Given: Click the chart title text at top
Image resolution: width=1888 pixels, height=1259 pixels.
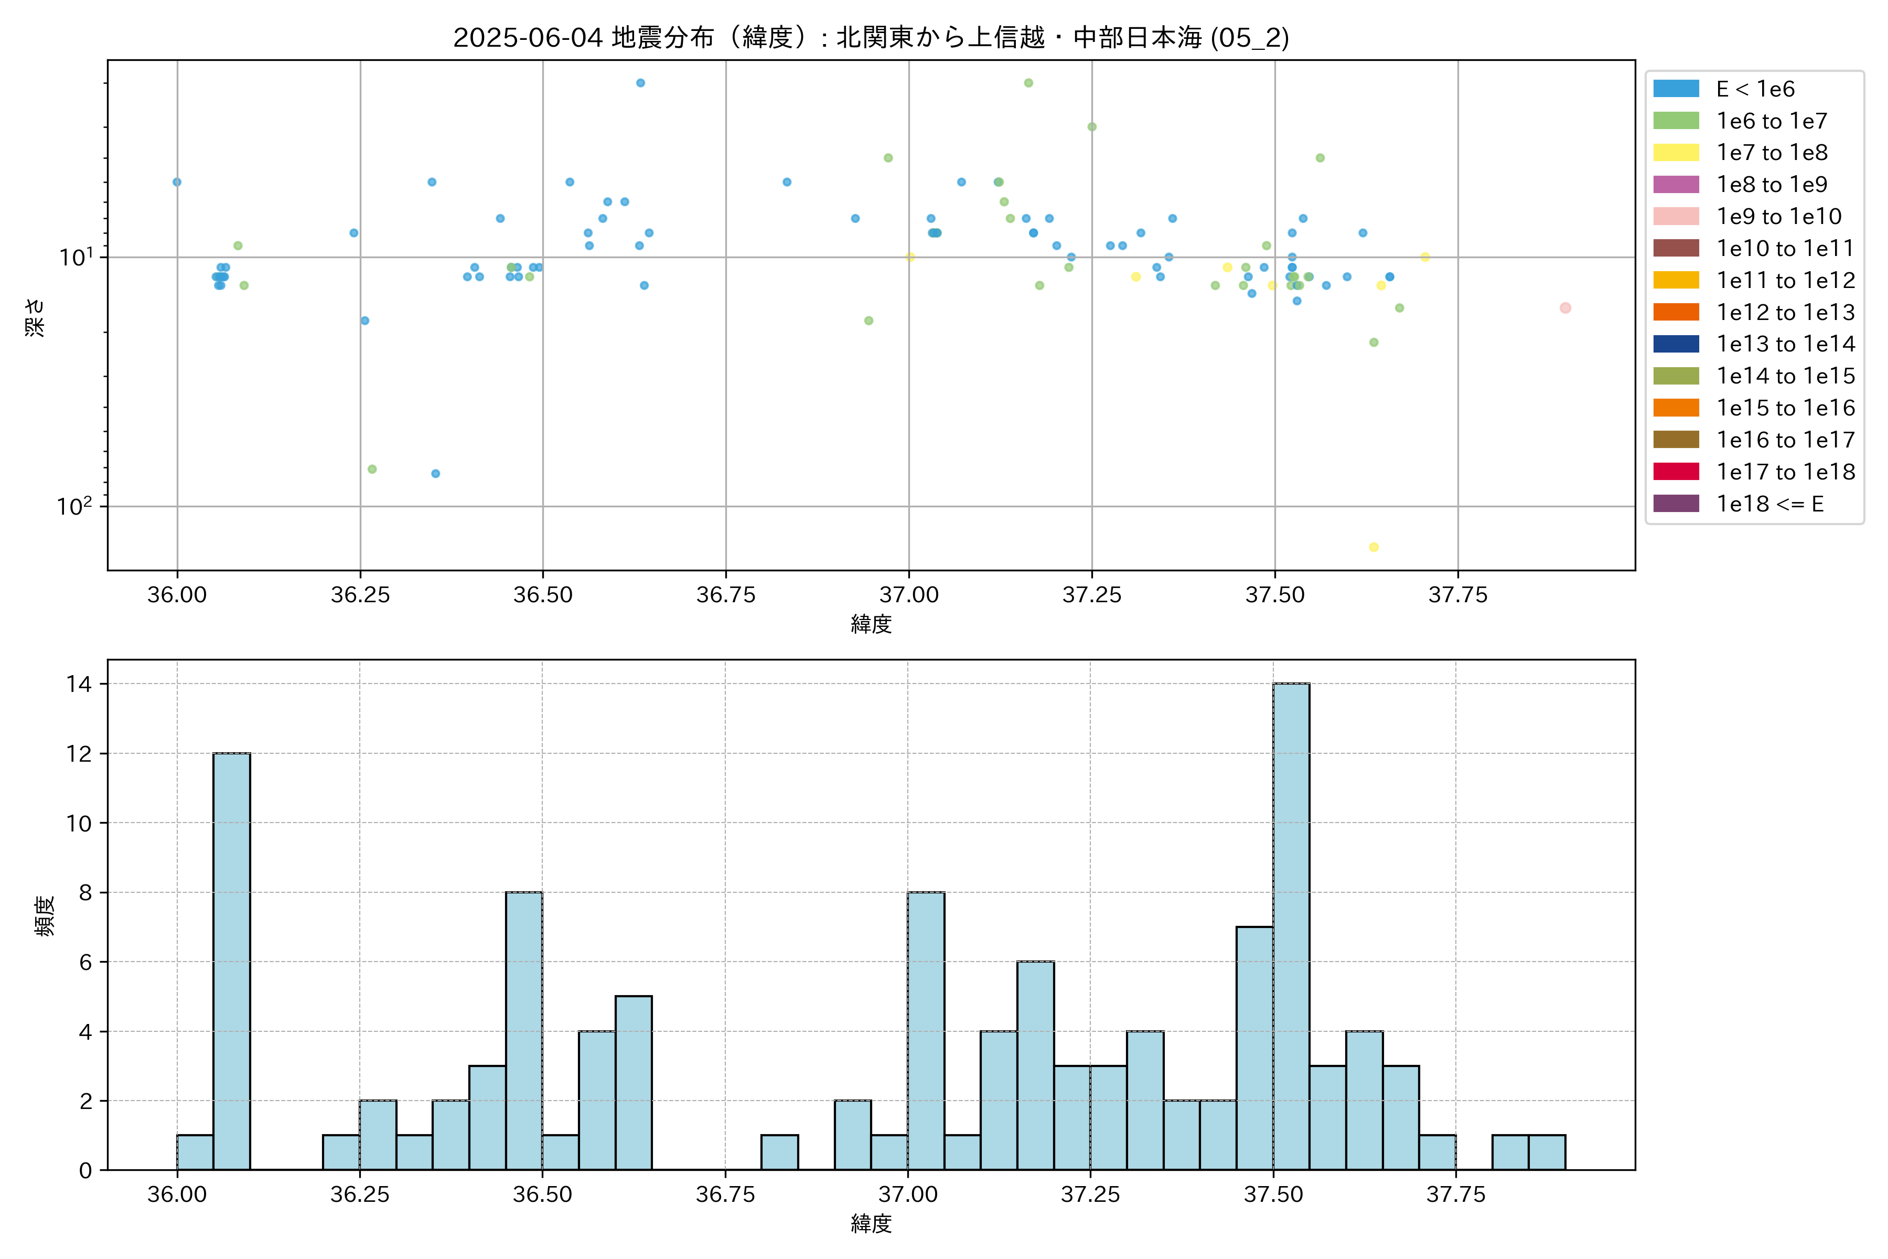Looking at the screenshot, I should tap(871, 38).
